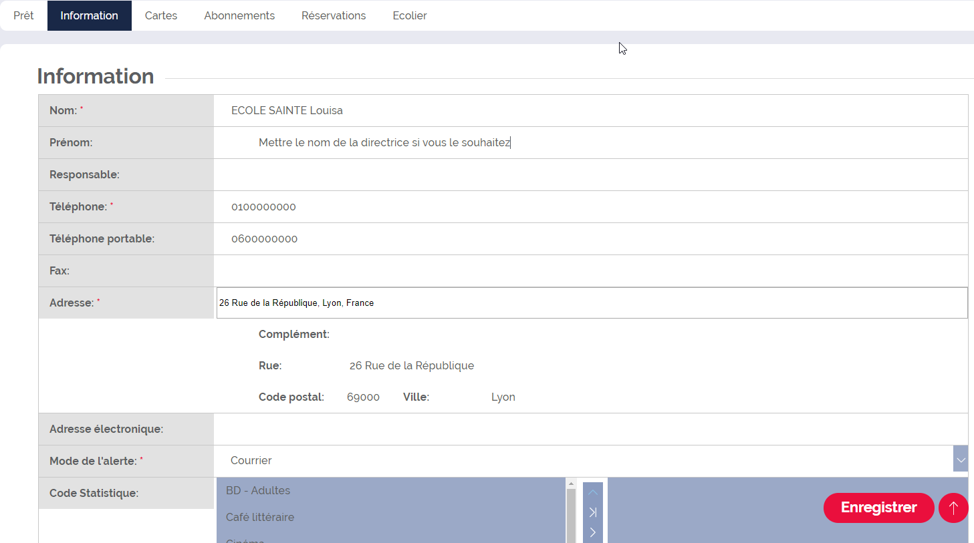Go to the Abonnements tab
The height and width of the screenshot is (543, 974).
coord(239,15)
